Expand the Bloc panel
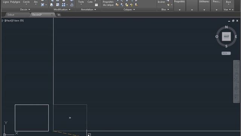241x136 pixels. [x=165, y=9]
